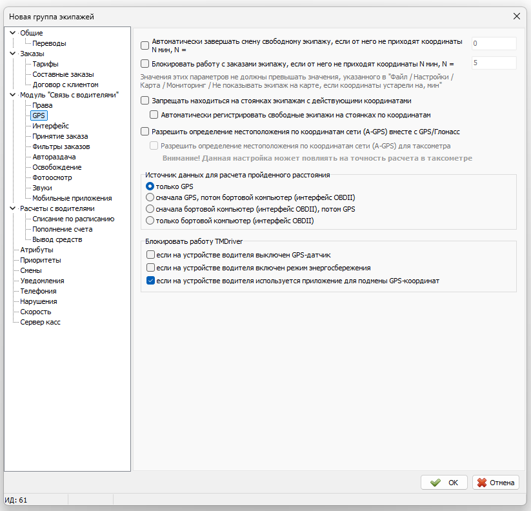
Task: Enable A-GPS вместе с GPS/Глонасс checkbox
Action: click(145, 132)
